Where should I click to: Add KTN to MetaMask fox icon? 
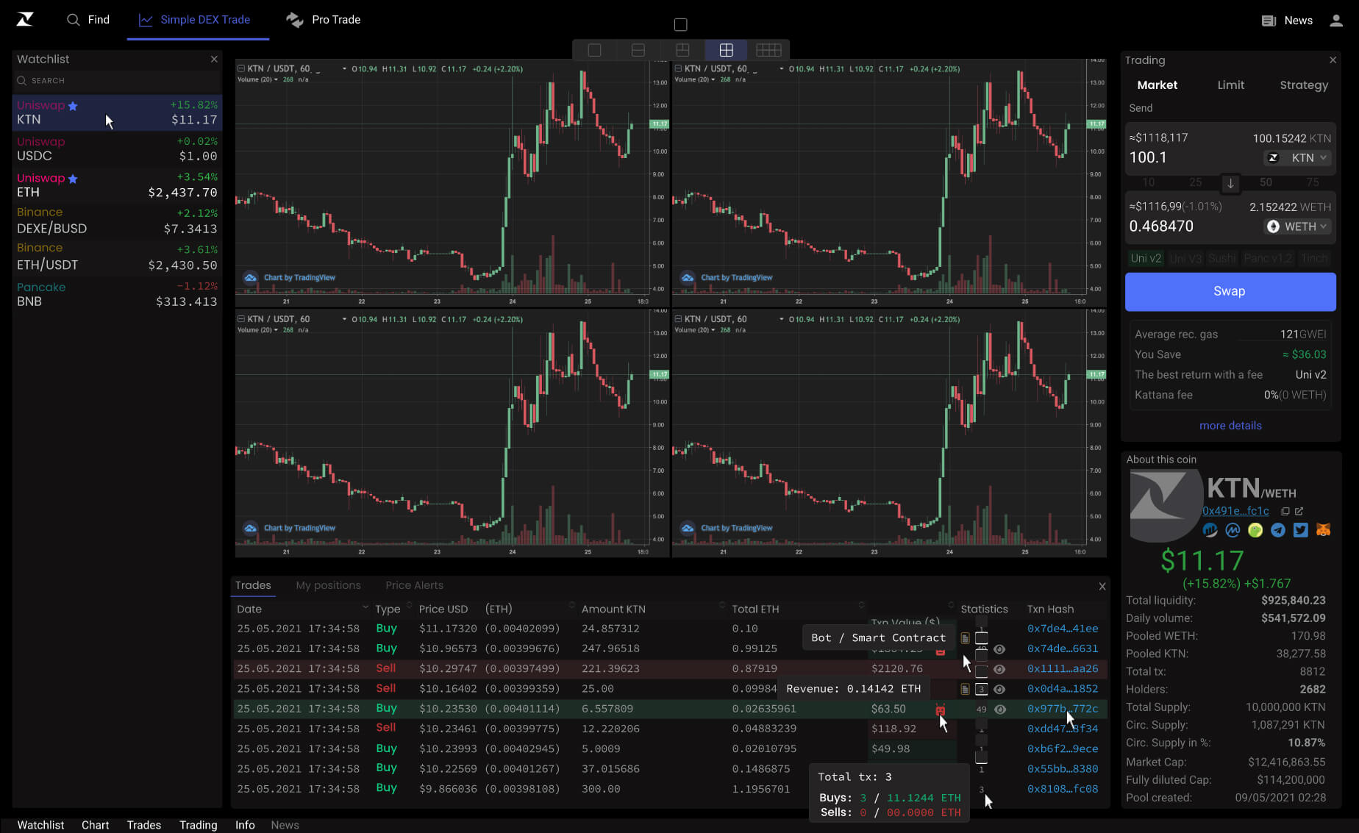[1323, 530]
